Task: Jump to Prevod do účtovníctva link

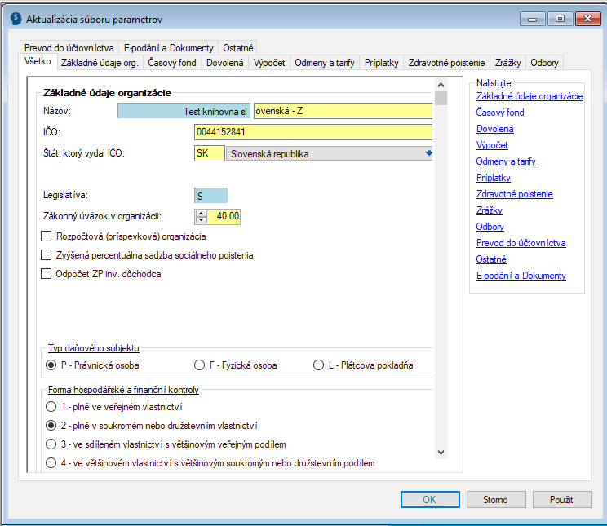Action: 521,243
